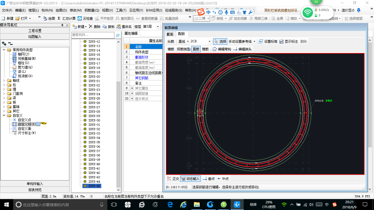374x210 pixels.
Task: Collapse the 常用构件类型 tree node
Action: point(4,50)
